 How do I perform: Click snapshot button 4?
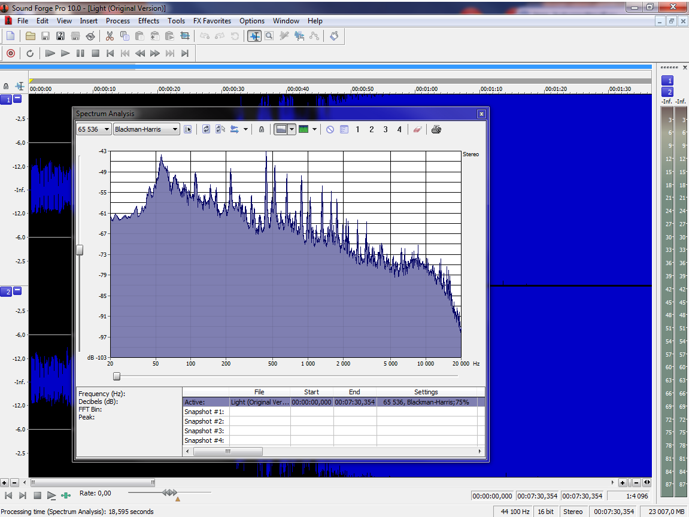click(399, 129)
